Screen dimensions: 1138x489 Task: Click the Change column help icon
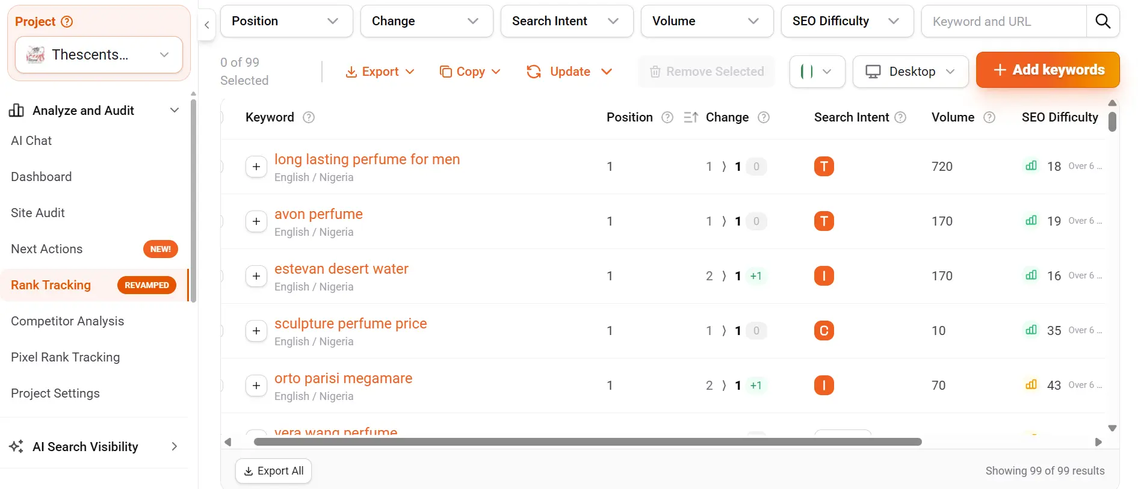tap(764, 117)
